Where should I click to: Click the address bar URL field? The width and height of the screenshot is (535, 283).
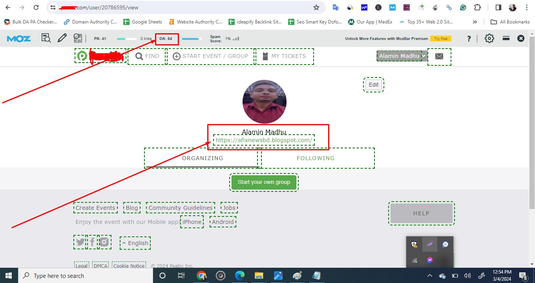pos(186,7)
